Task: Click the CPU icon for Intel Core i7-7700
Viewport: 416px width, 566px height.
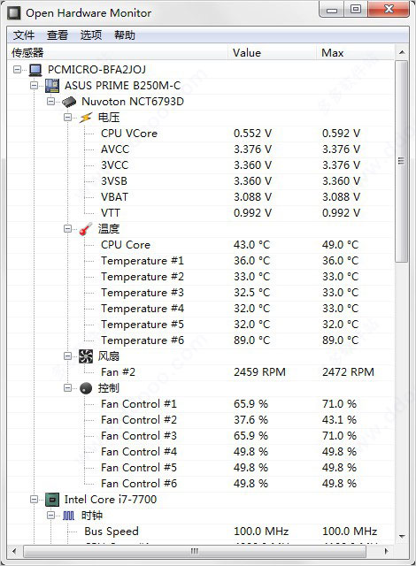Action: [51, 500]
